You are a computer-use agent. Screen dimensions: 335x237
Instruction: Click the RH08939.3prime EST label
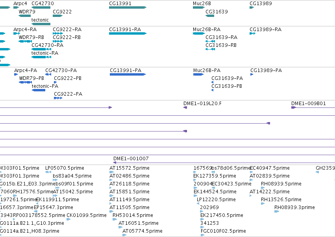[294, 207]
